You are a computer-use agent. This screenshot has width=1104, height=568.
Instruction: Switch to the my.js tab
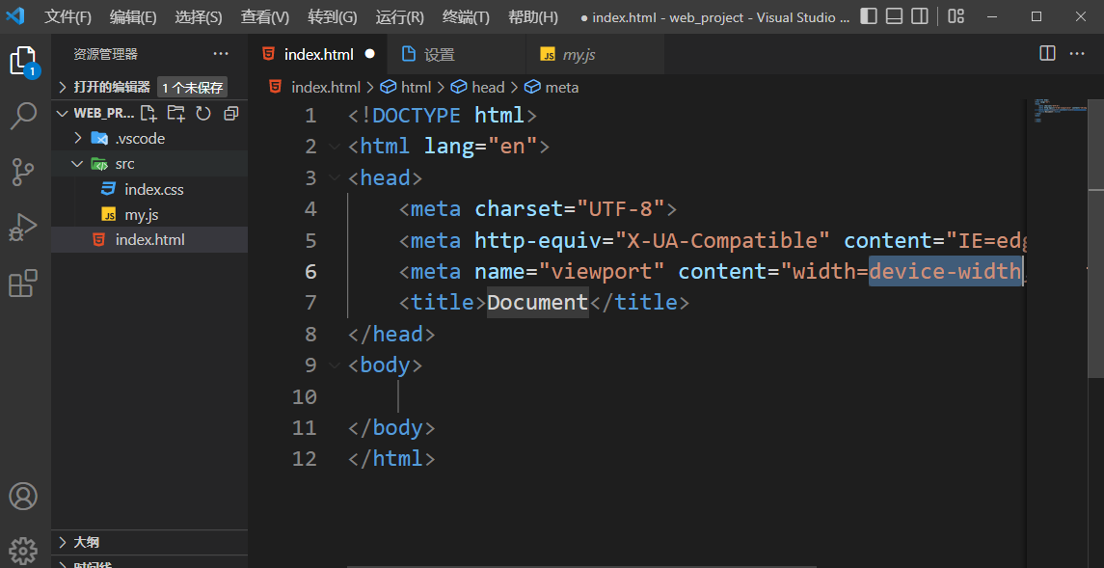pyautogui.click(x=595, y=54)
